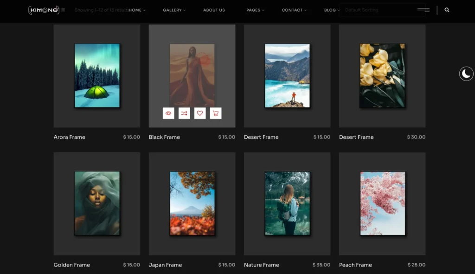
Task: Open the Default Sorting dropdown
Action: coord(382,10)
